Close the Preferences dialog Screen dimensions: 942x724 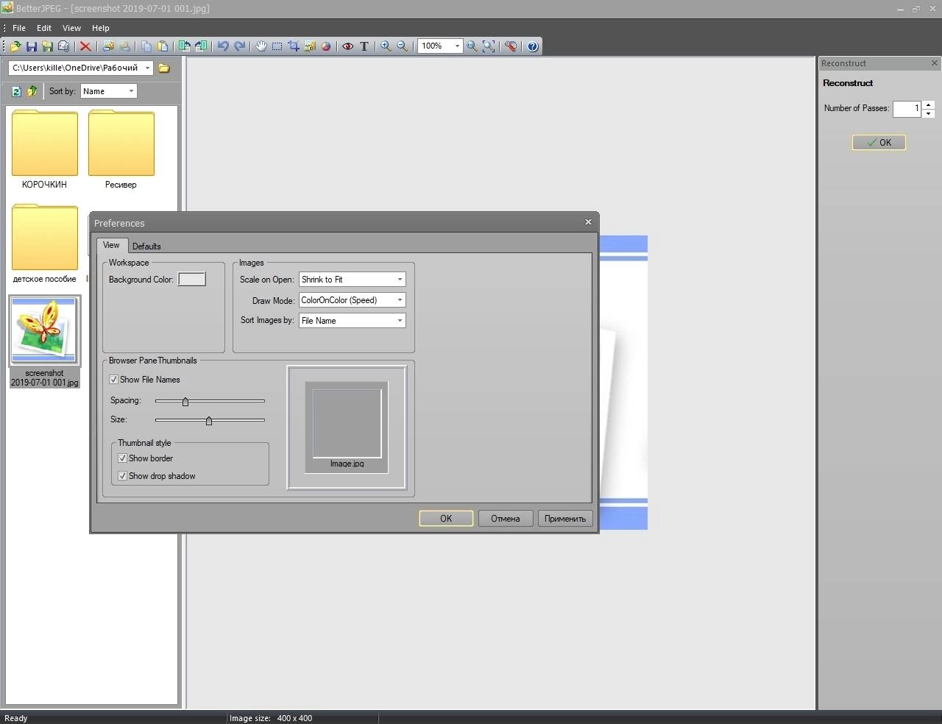(x=588, y=221)
